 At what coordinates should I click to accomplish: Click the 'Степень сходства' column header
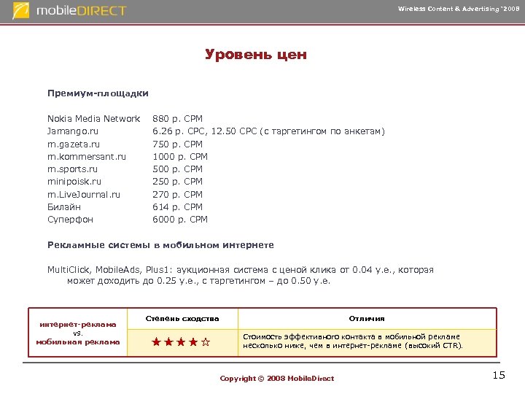(x=182, y=319)
